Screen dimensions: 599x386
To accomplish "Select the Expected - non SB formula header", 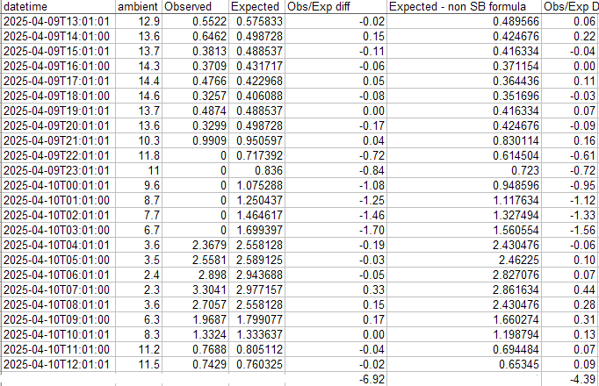I will coord(464,6).
